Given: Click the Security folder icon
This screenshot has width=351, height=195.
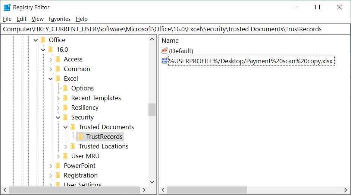Looking at the screenshot, I should click(65, 117).
